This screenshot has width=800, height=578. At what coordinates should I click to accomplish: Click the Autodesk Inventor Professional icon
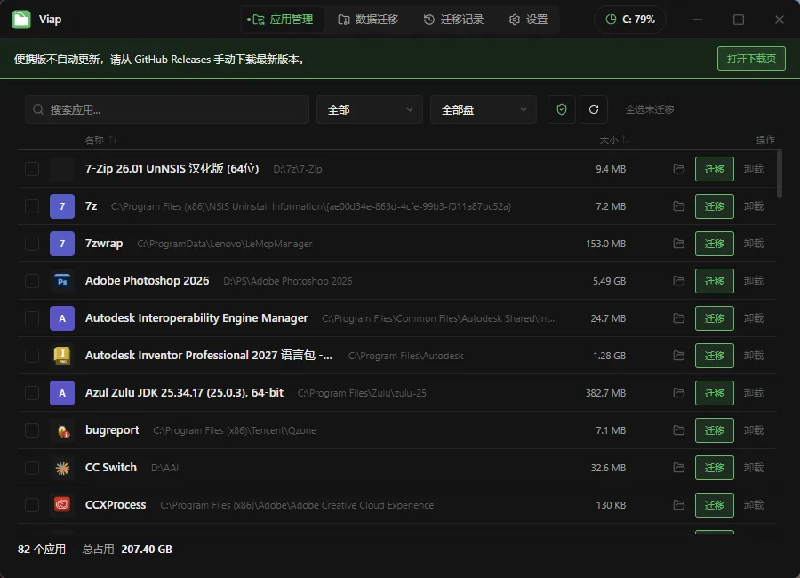pyautogui.click(x=62, y=356)
